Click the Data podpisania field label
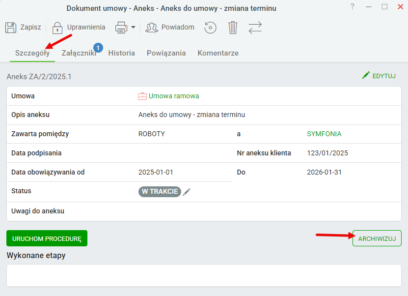This screenshot has height=296, width=408. [x=36, y=153]
